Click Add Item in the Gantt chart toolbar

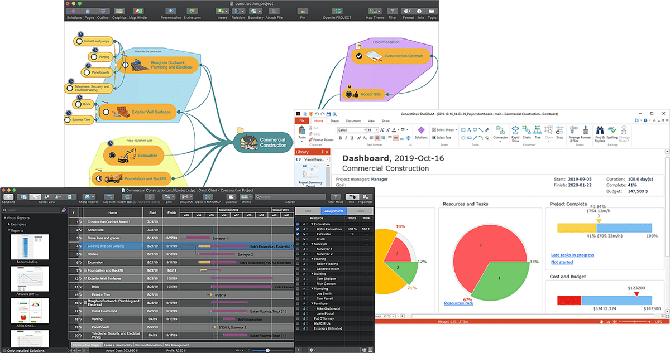point(109,199)
